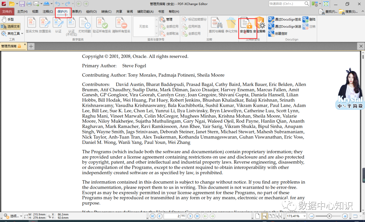365x222 pixels.
Task: Click the Print icon
Action: pos(29,4)
